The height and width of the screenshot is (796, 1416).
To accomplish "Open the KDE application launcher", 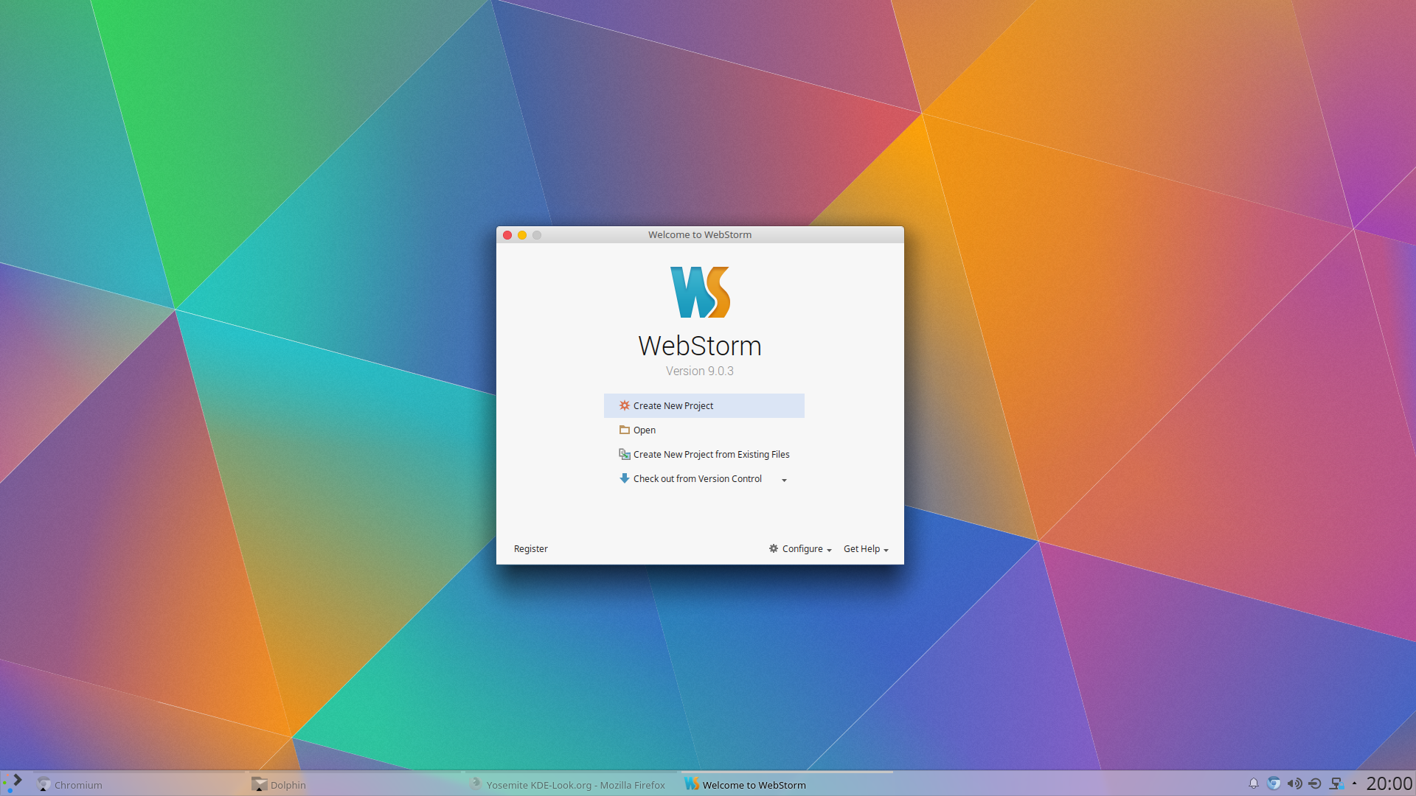I will pos(13,783).
